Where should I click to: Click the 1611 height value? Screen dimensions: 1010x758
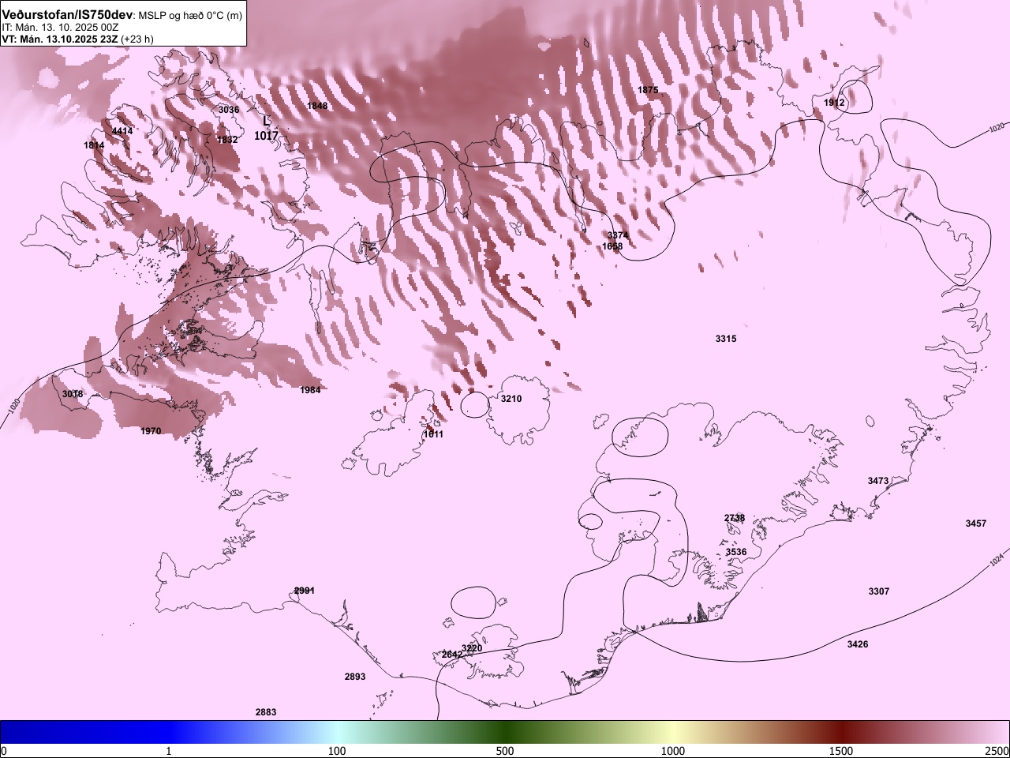click(x=433, y=434)
